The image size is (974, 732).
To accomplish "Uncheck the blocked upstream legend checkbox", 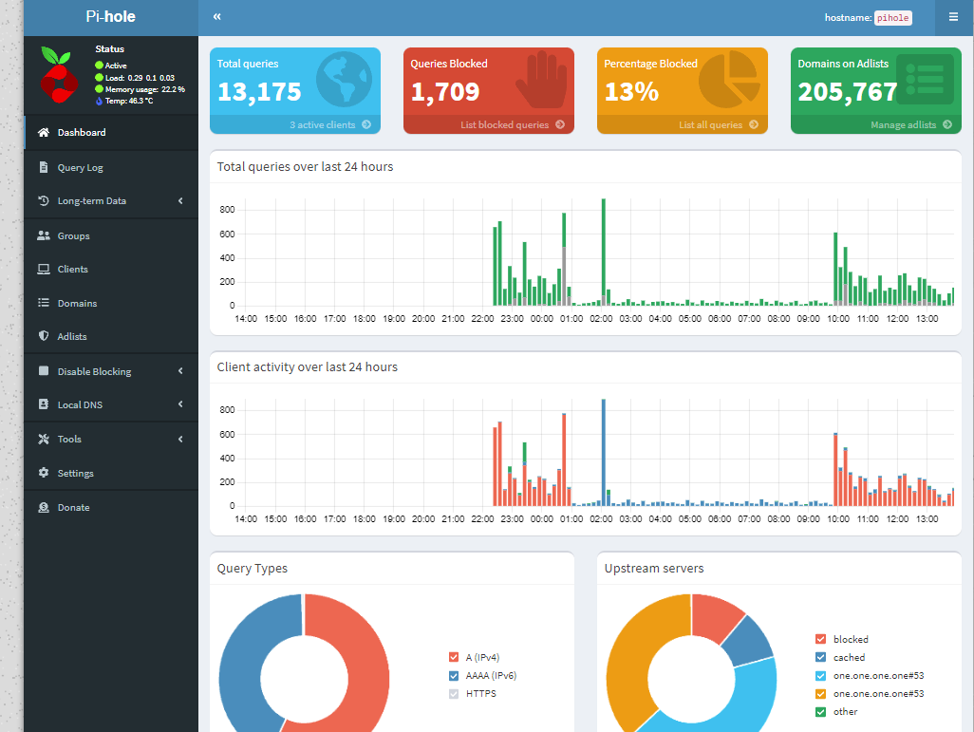I will pyautogui.click(x=821, y=639).
